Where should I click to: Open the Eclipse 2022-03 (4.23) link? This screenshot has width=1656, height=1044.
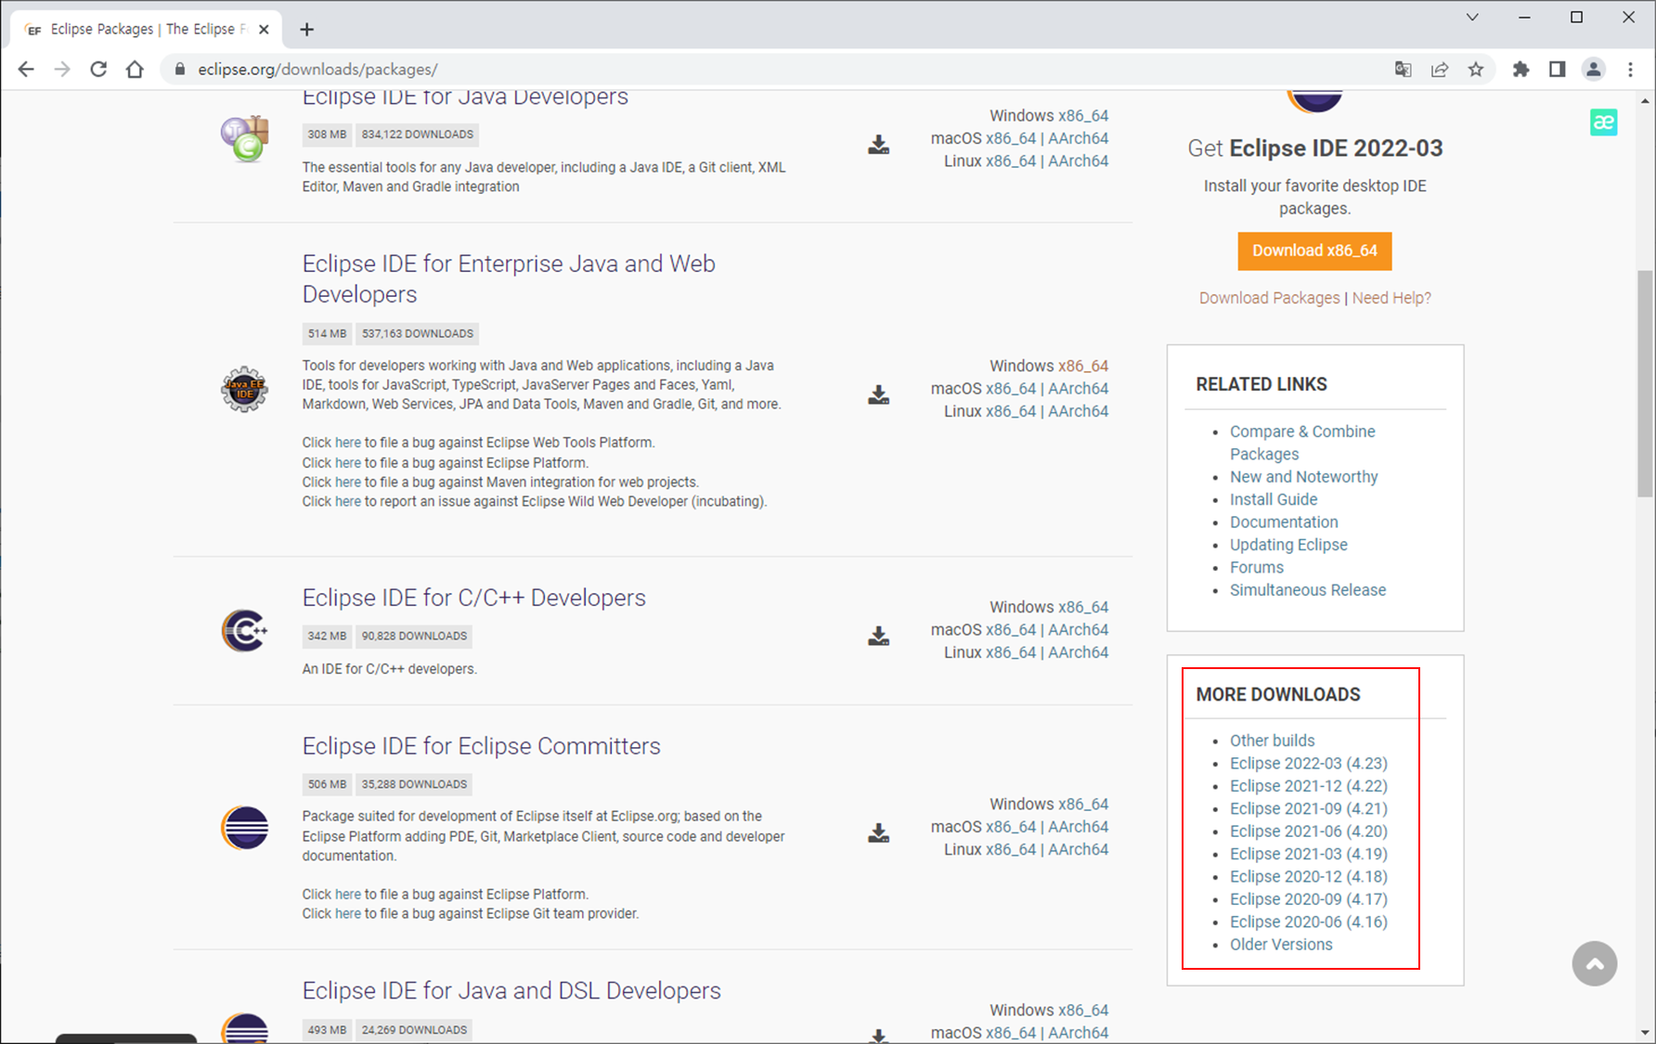(x=1309, y=763)
